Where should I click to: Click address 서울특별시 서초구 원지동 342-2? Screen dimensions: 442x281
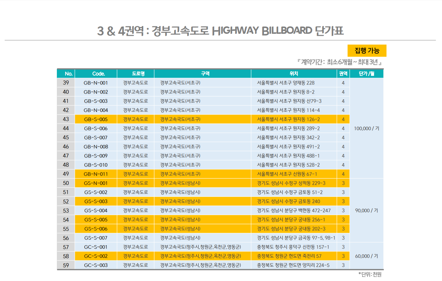(x=288, y=137)
